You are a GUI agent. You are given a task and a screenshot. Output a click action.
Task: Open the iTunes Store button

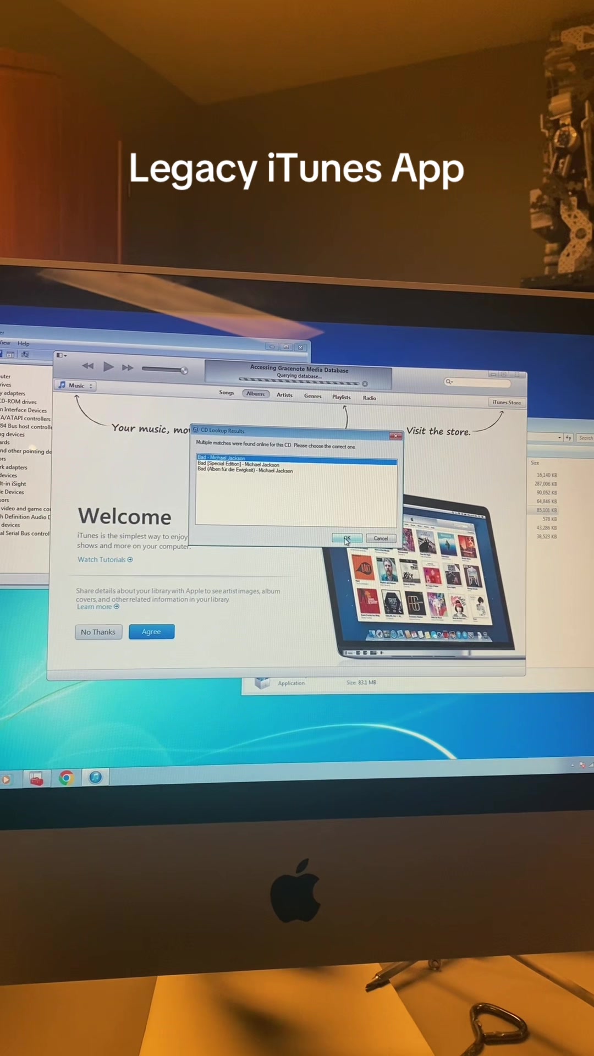point(507,402)
